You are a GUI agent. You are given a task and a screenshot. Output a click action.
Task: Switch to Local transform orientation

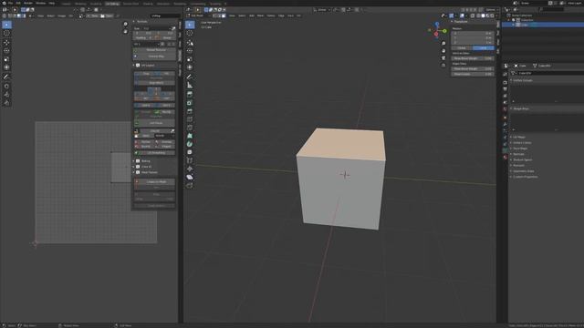[x=483, y=48]
